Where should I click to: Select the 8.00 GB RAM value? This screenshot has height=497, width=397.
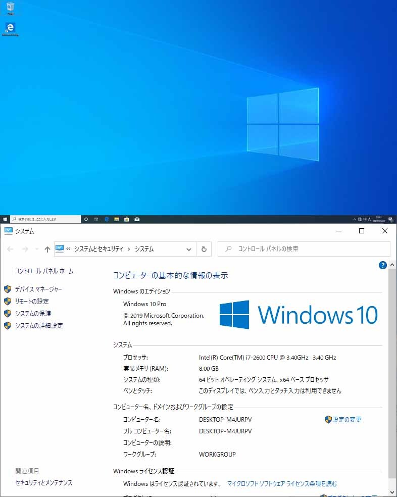tap(209, 368)
